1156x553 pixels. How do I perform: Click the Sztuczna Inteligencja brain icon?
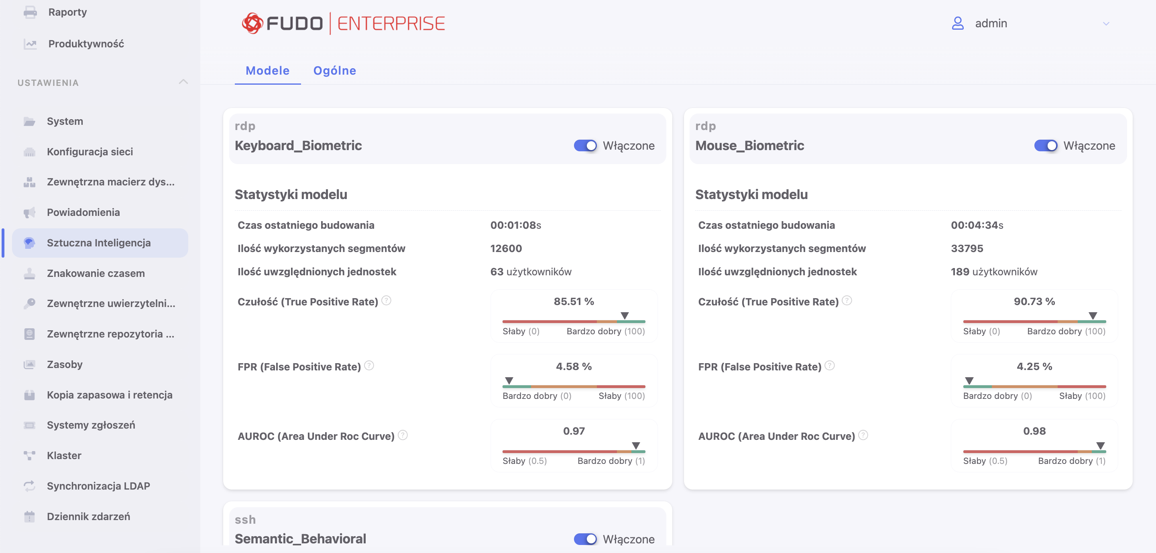click(x=29, y=243)
